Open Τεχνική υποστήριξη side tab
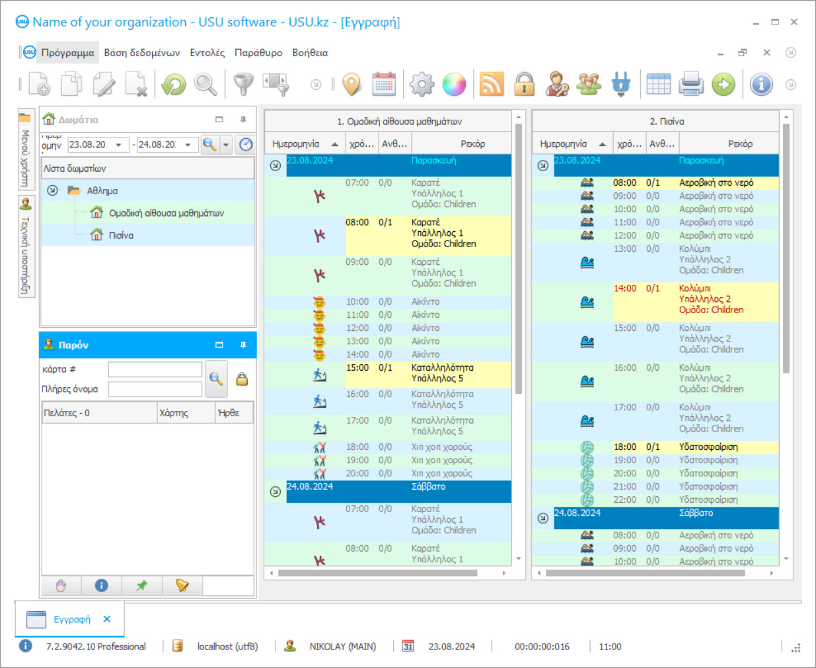816x668 pixels. click(26, 247)
